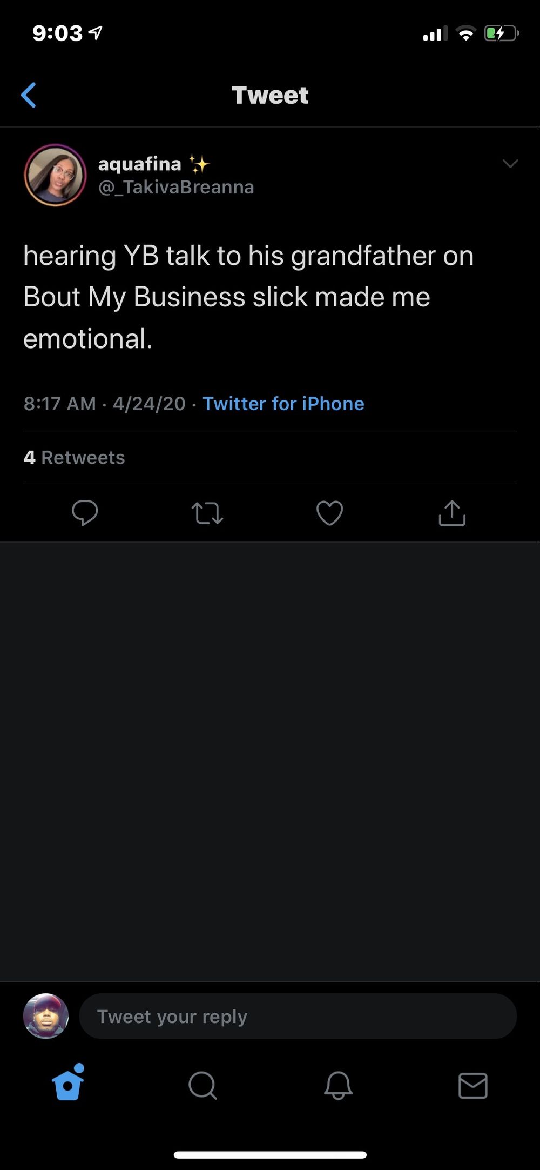The height and width of the screenshot is (1170, 540).
Task: Open notifications bell icon
Action: coord(338,1085)
